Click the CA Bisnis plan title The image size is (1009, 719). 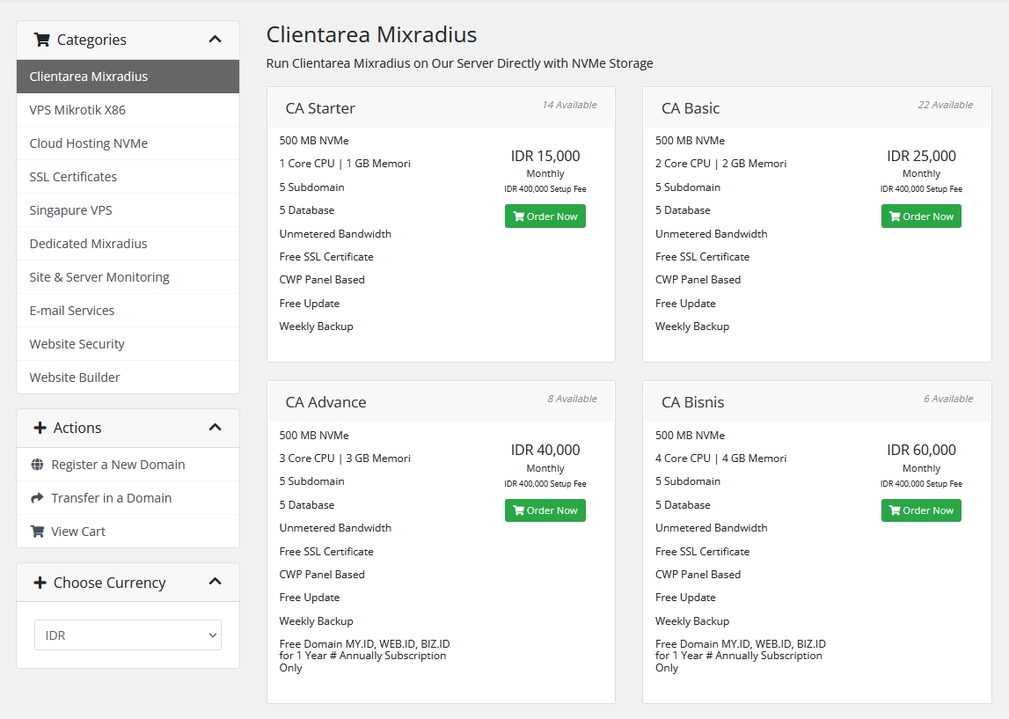[x=692, y=402]
